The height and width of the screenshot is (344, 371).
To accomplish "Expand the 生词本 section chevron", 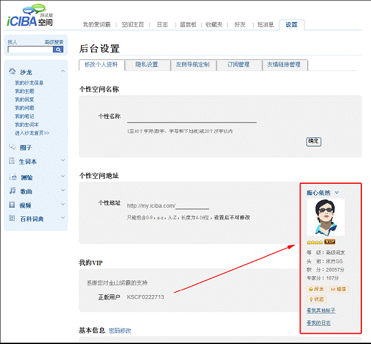I will click(63, 160).
